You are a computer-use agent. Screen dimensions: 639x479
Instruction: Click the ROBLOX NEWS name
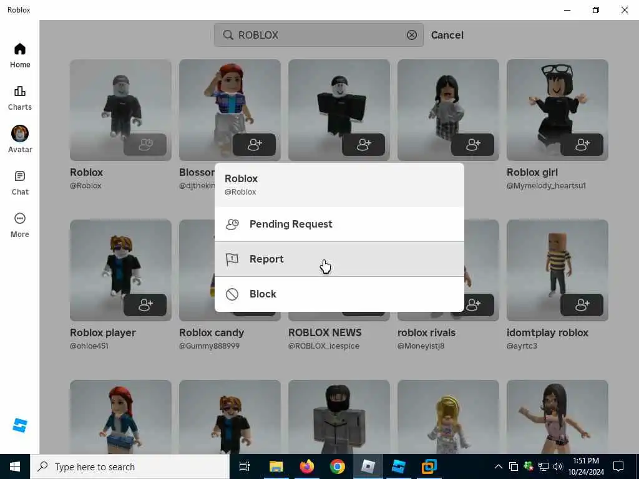tap(324, 333)
